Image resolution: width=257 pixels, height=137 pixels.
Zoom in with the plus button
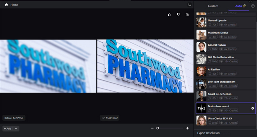[187, 128]
